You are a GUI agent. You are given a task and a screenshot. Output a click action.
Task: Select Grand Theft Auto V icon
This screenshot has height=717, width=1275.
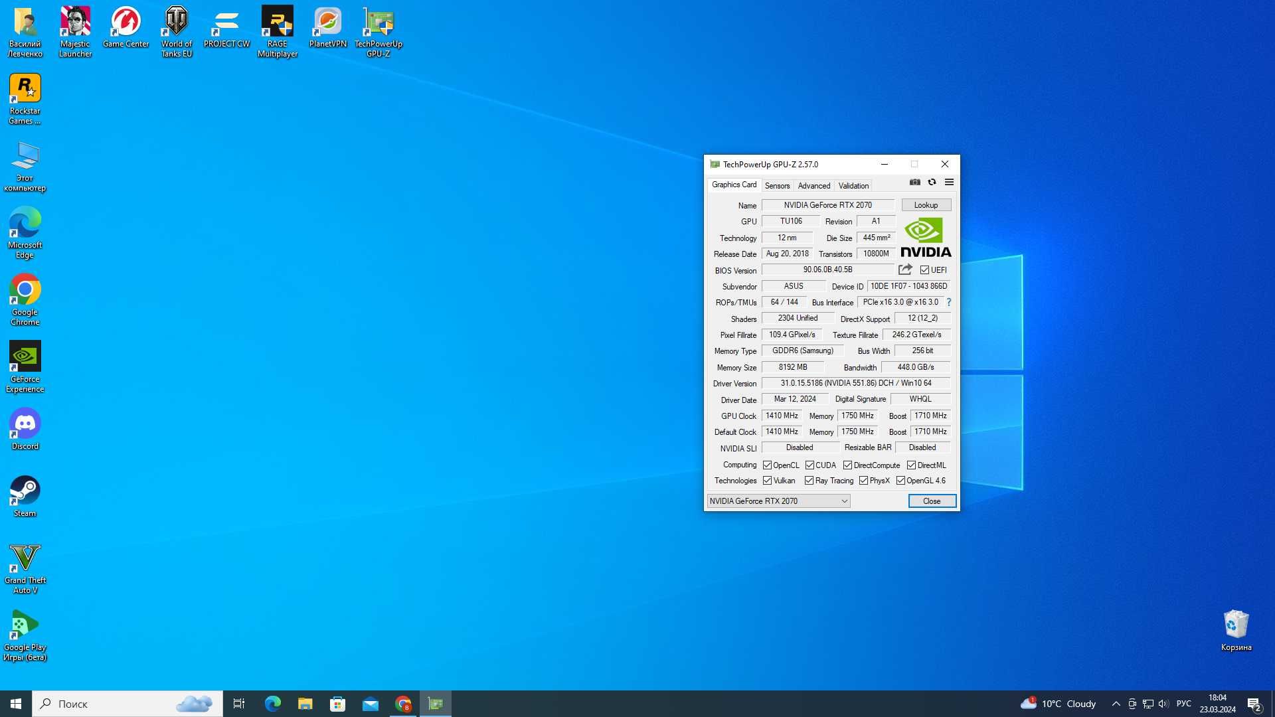pyautogui.click(x=25, y=568)
